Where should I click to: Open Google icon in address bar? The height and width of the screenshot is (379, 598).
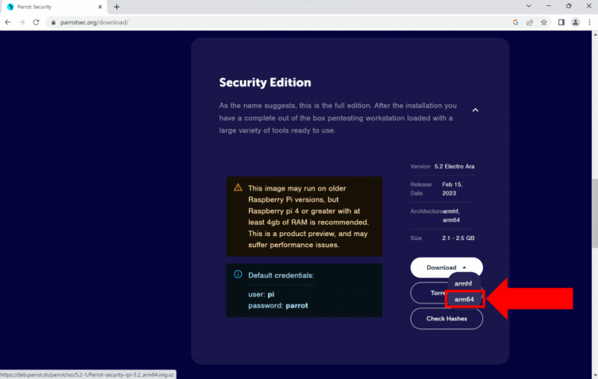pos(516,22)
